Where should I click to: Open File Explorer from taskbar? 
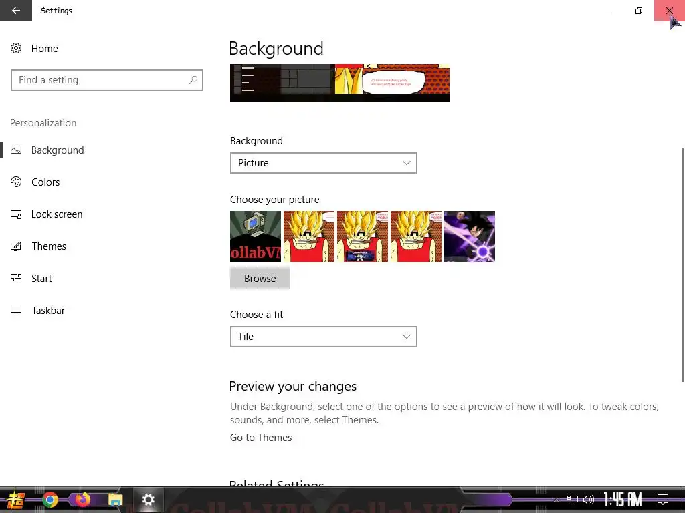pyautogui.click(x=115, y=500)
